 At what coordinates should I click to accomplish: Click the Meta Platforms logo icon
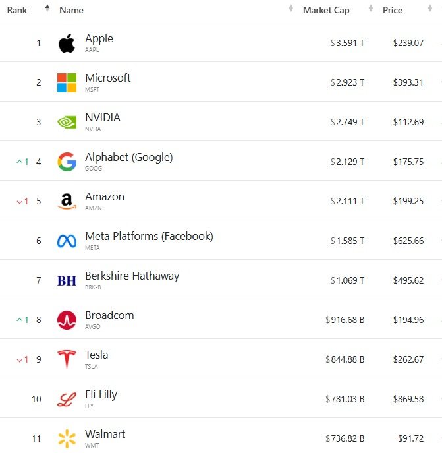[x=67, y=241]
